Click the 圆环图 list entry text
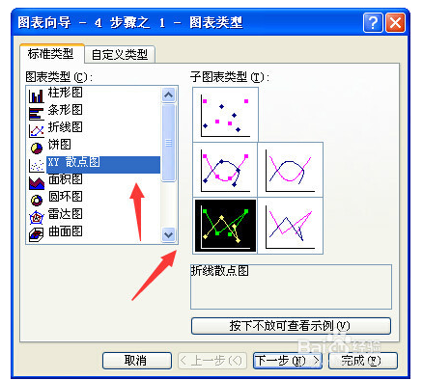Image resolution: width=423 pixels, height=380 pixels. (x=66, y=197)
